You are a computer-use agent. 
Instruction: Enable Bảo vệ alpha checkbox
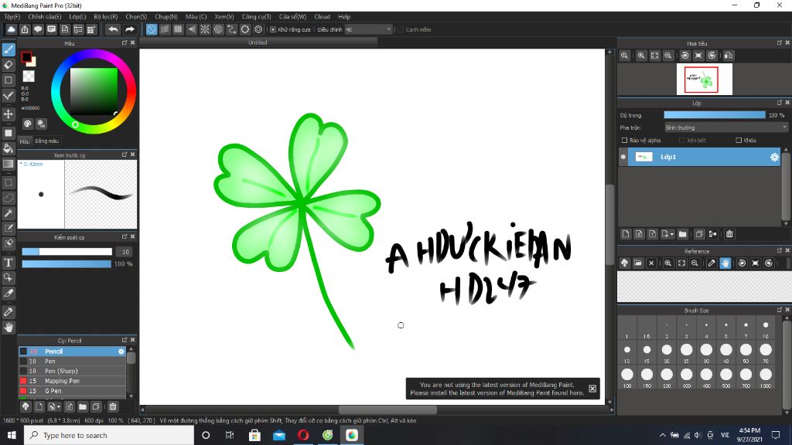coord(624,141)
